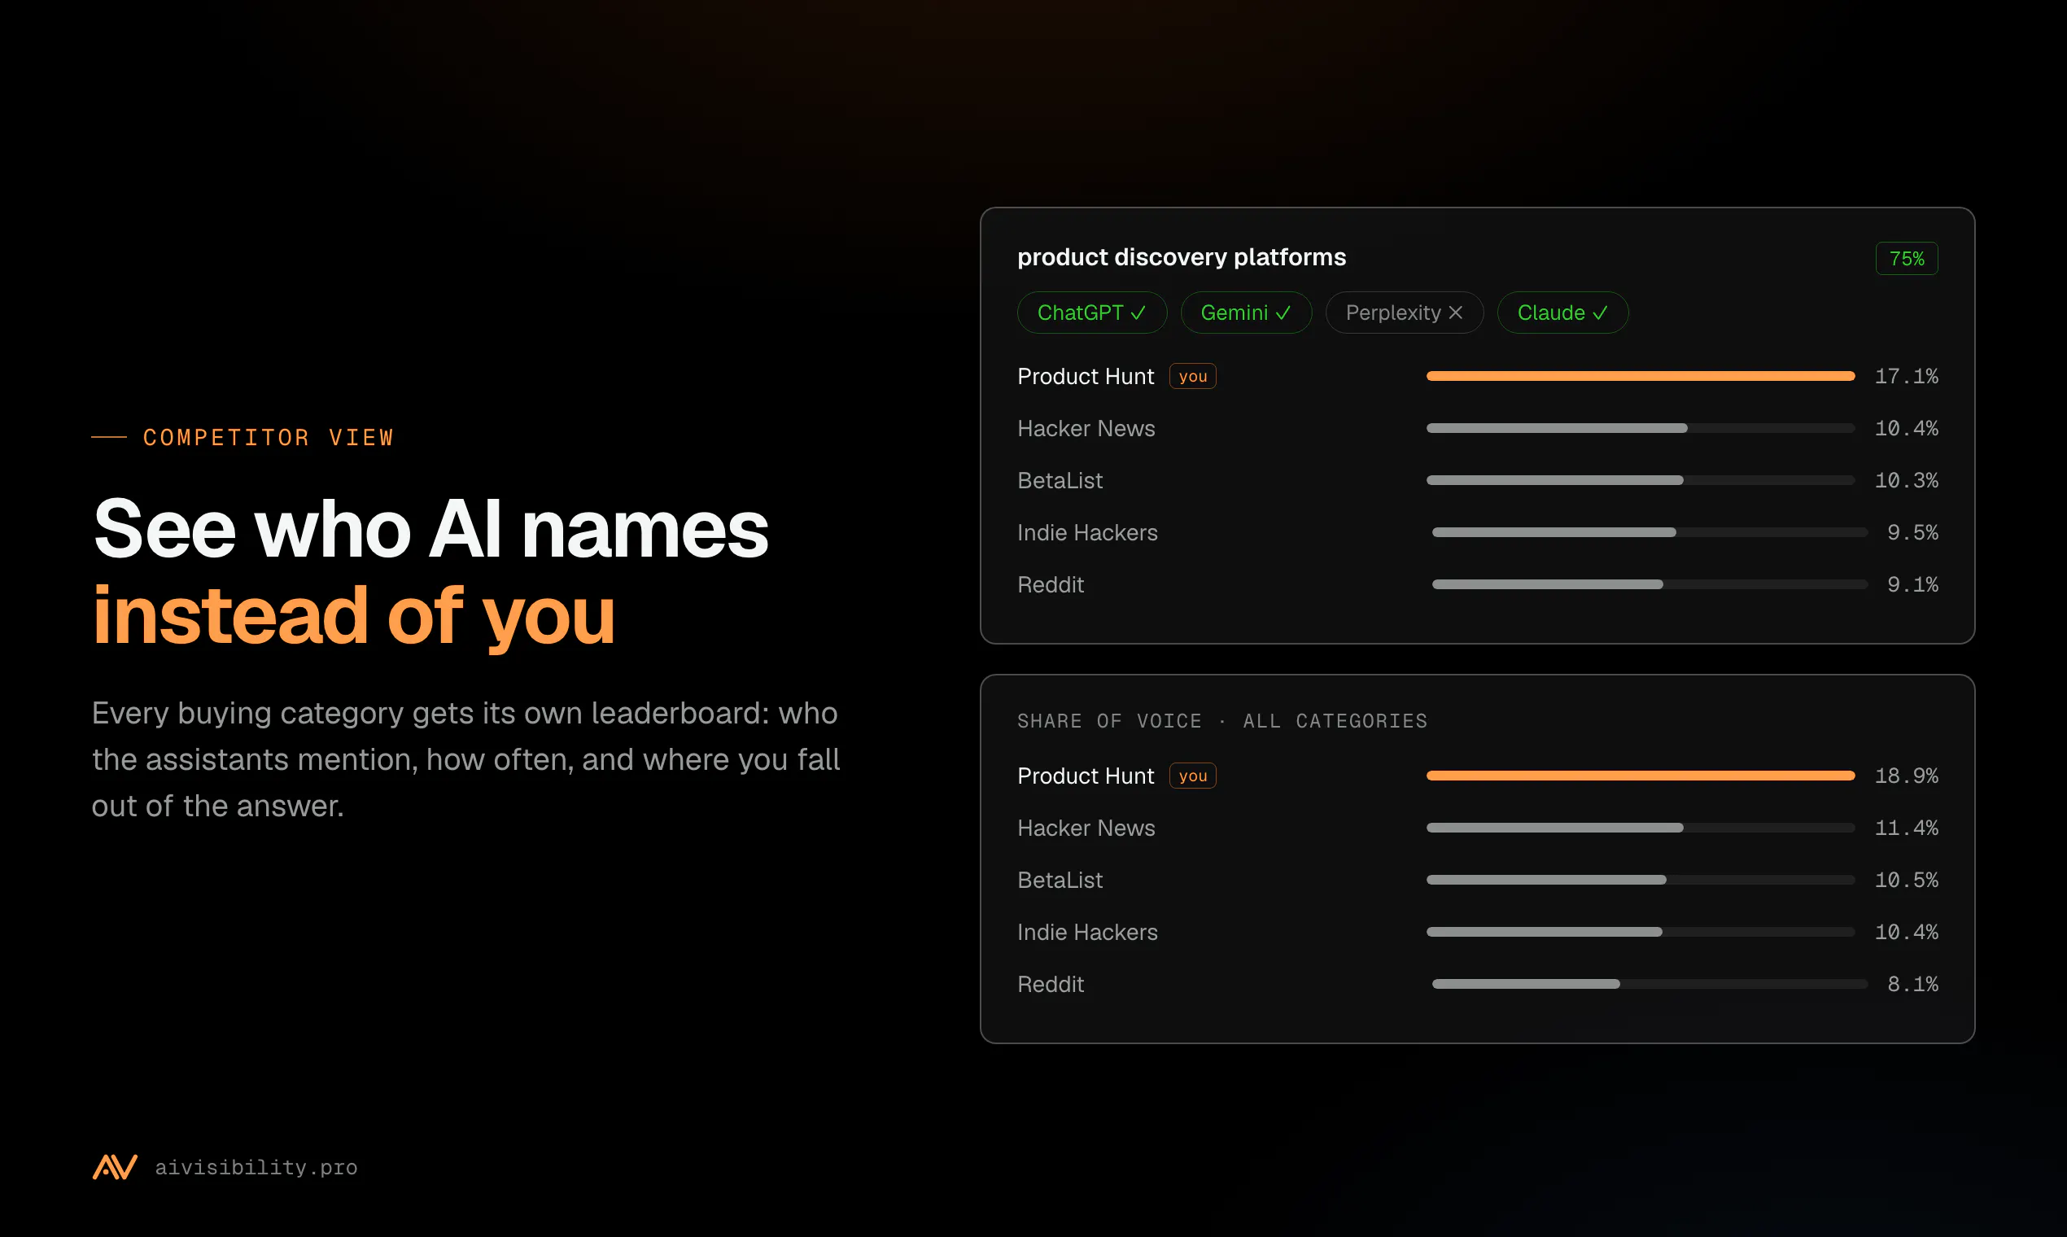Toggle the Gemini chip
2067x1237 pixels.
[x=1246, y=313]
